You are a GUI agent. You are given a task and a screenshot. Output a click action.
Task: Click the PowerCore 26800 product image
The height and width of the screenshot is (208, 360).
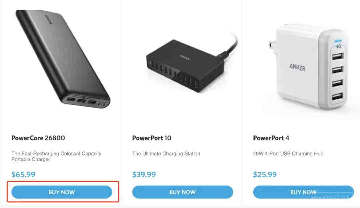[x=62, y=60]
